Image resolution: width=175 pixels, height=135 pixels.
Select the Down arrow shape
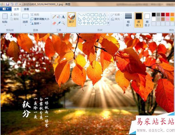80,23
